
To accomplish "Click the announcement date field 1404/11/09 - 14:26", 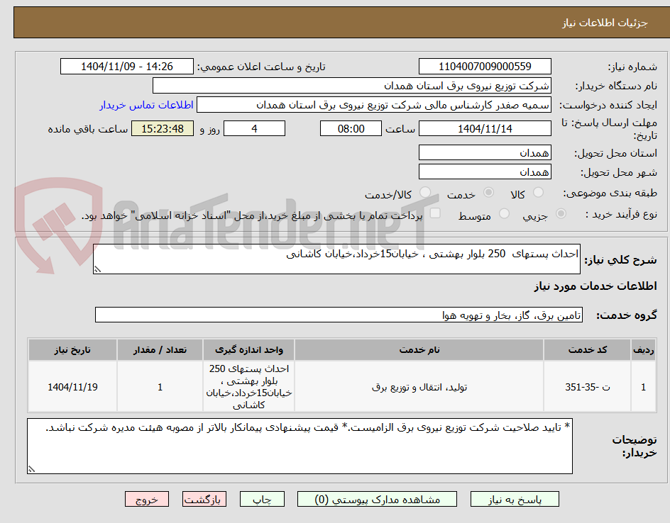I will pyautogui.click(x=127, y=67).
